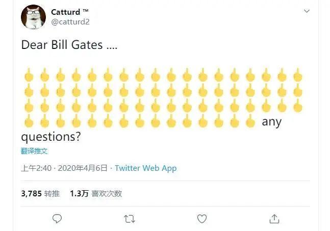The height and width of the screenshot is (231, 330).
Task: Click the first emoji in the top row
Action: coord(29,76)
